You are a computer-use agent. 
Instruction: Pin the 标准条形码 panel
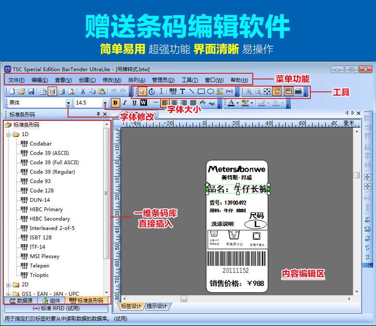pos(98,114)
